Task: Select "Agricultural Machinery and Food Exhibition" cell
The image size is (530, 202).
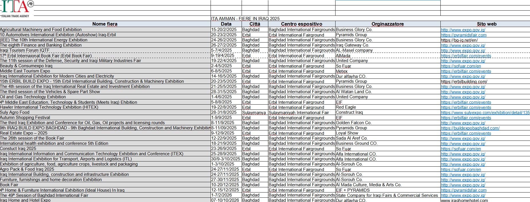Action: 105,30
